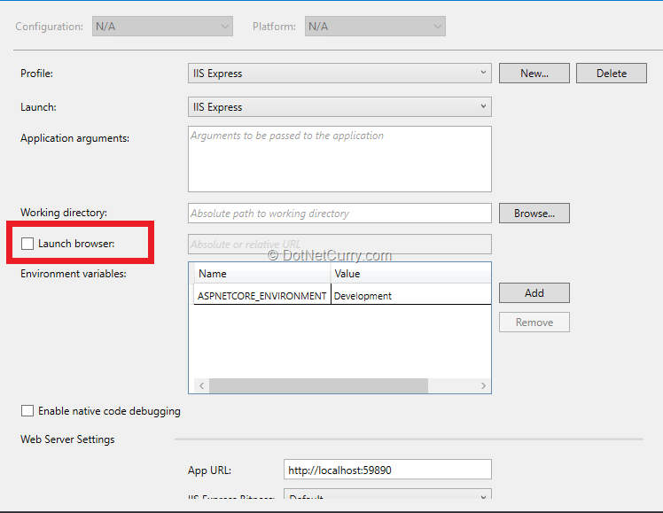Edit the App URL field

387,470
